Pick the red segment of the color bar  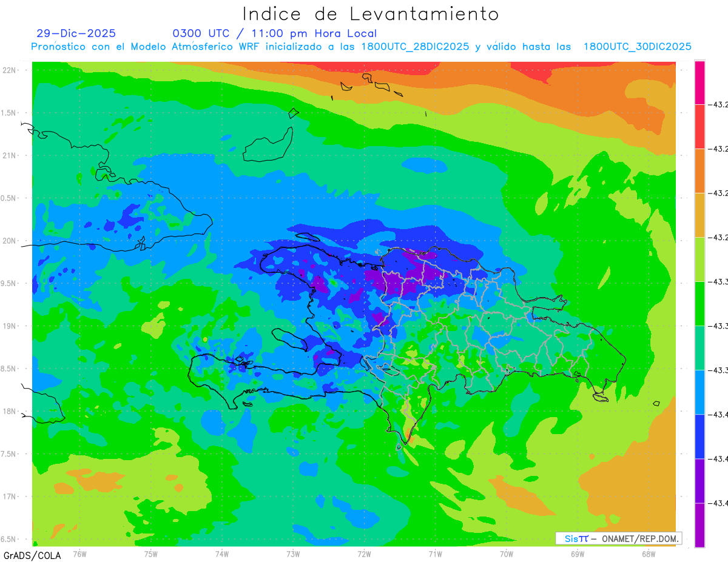point(699,127)
